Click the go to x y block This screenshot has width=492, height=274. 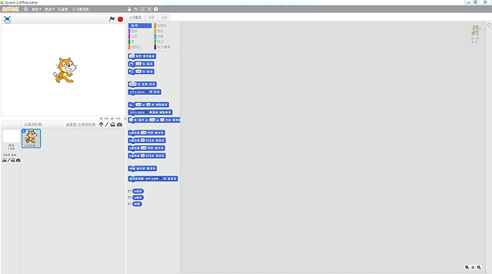click(x=148, y=104)
